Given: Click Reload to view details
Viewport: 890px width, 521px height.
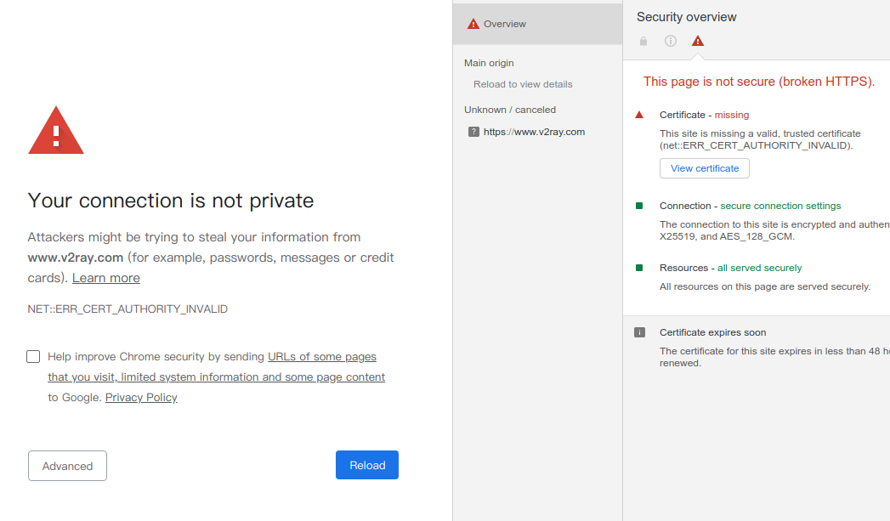Looking at the screenshot, I should pos(522,84).
